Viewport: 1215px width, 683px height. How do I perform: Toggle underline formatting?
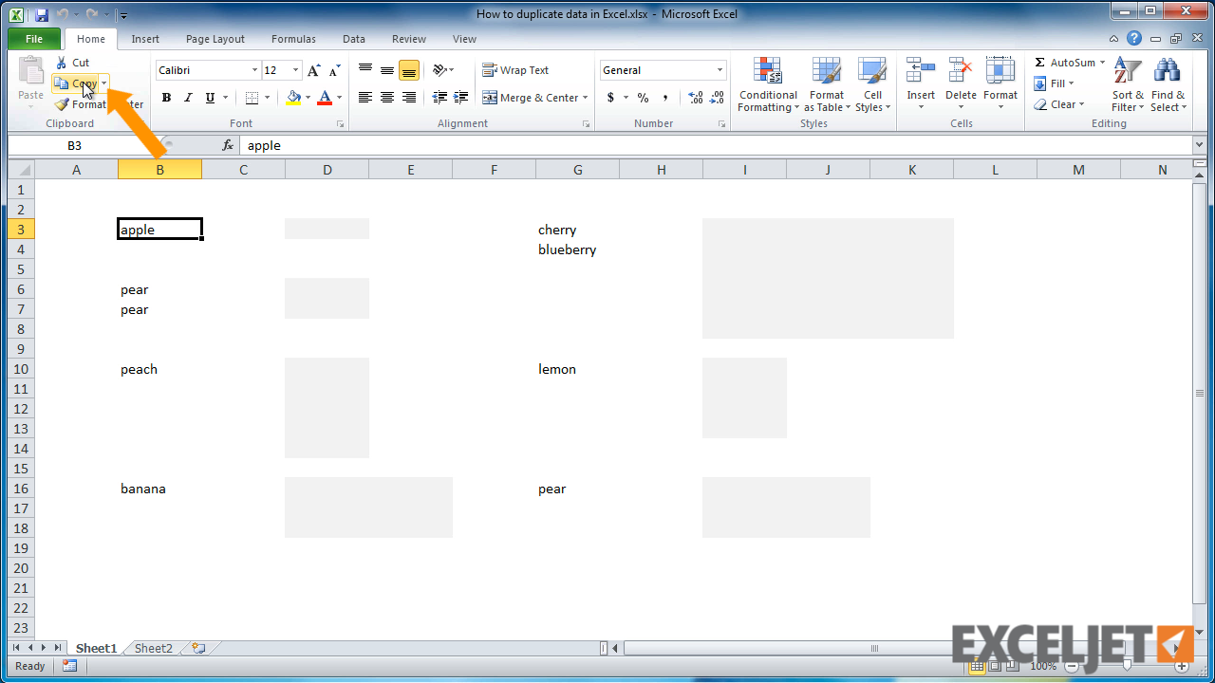tap(207, 98)
